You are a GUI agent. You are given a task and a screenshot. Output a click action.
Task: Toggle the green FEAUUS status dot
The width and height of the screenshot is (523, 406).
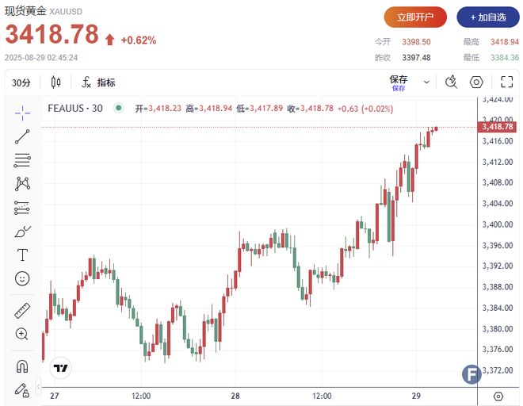point(118,108)
